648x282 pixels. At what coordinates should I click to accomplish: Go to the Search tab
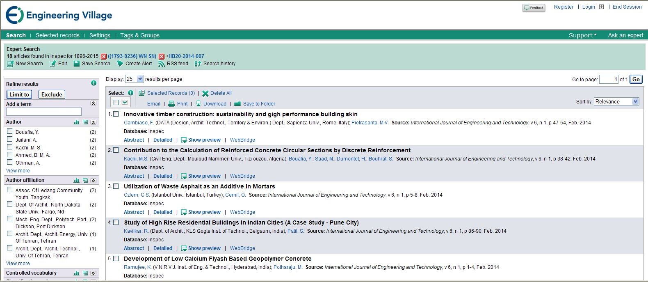tap(16, 35)
